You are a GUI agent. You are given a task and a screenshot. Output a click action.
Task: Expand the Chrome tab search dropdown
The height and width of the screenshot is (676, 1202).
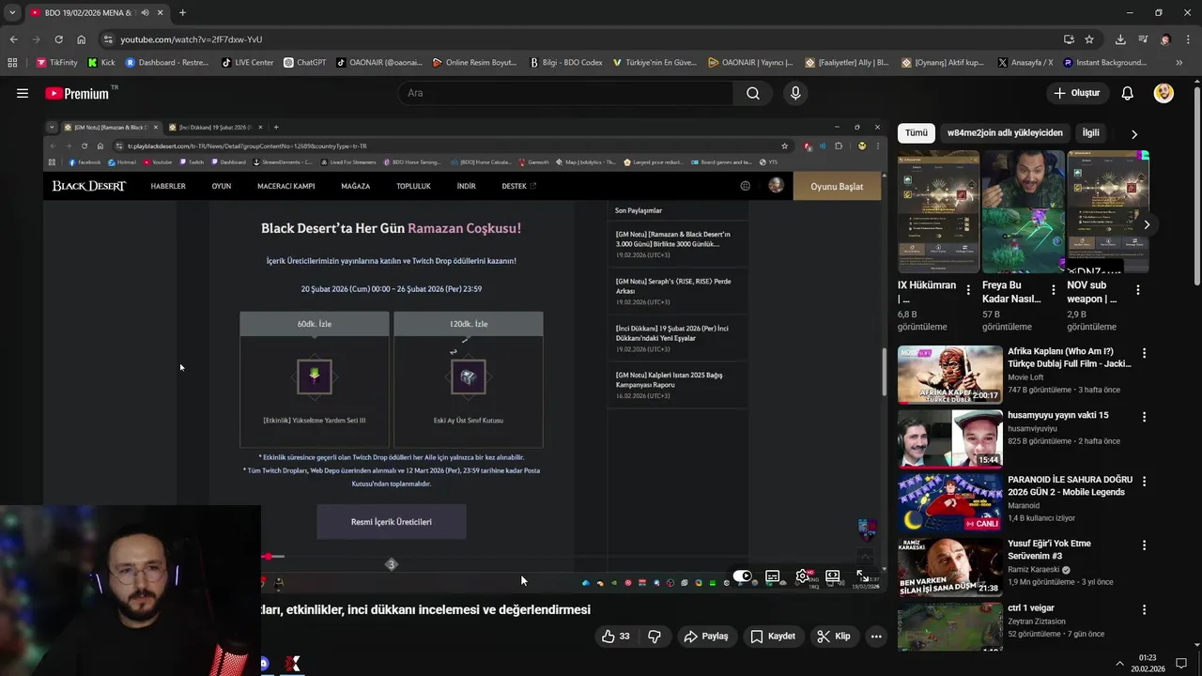(x=12, y=13)
